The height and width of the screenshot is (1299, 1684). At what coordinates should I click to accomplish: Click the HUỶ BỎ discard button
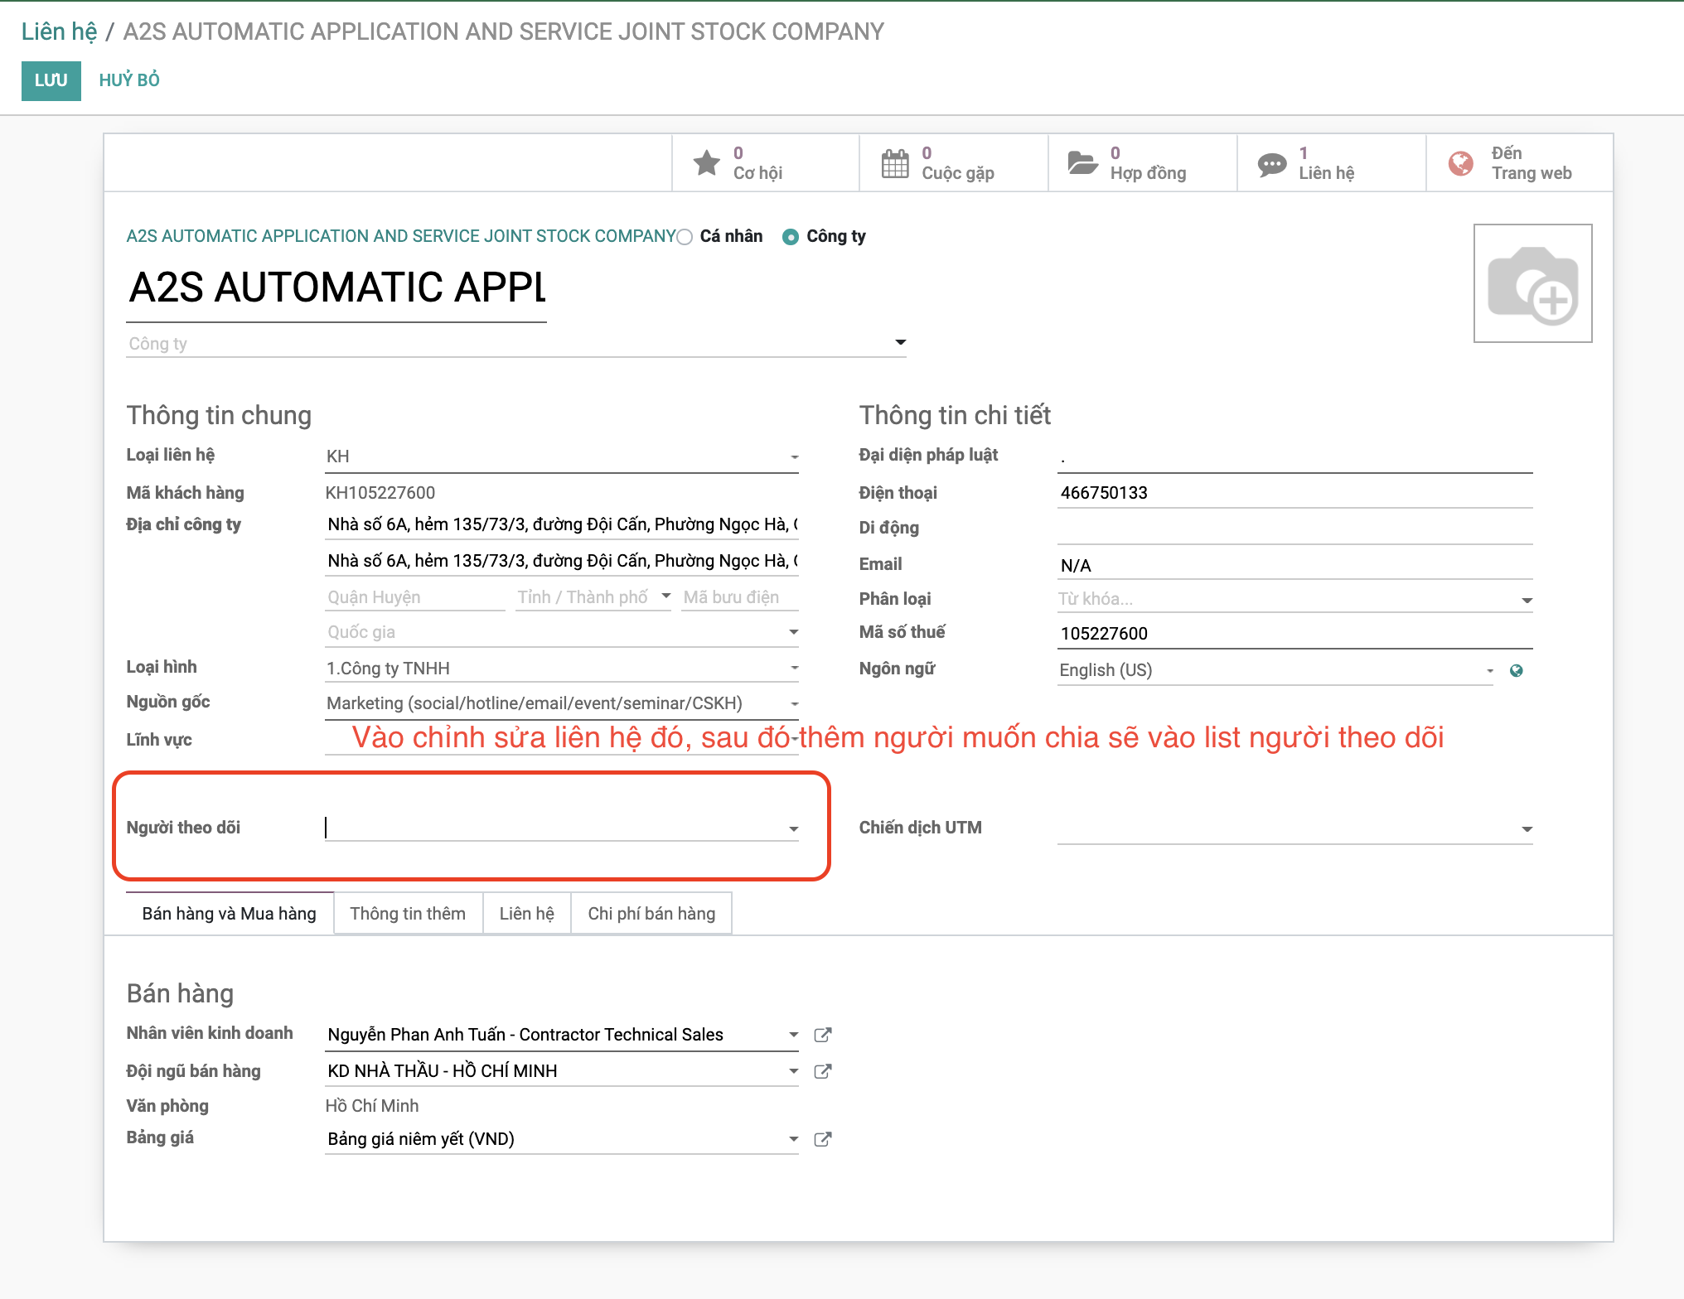[129, 80]
